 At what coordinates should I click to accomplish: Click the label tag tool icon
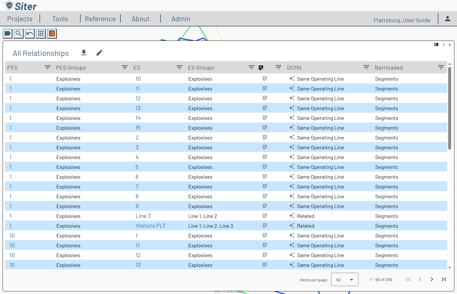8,33
